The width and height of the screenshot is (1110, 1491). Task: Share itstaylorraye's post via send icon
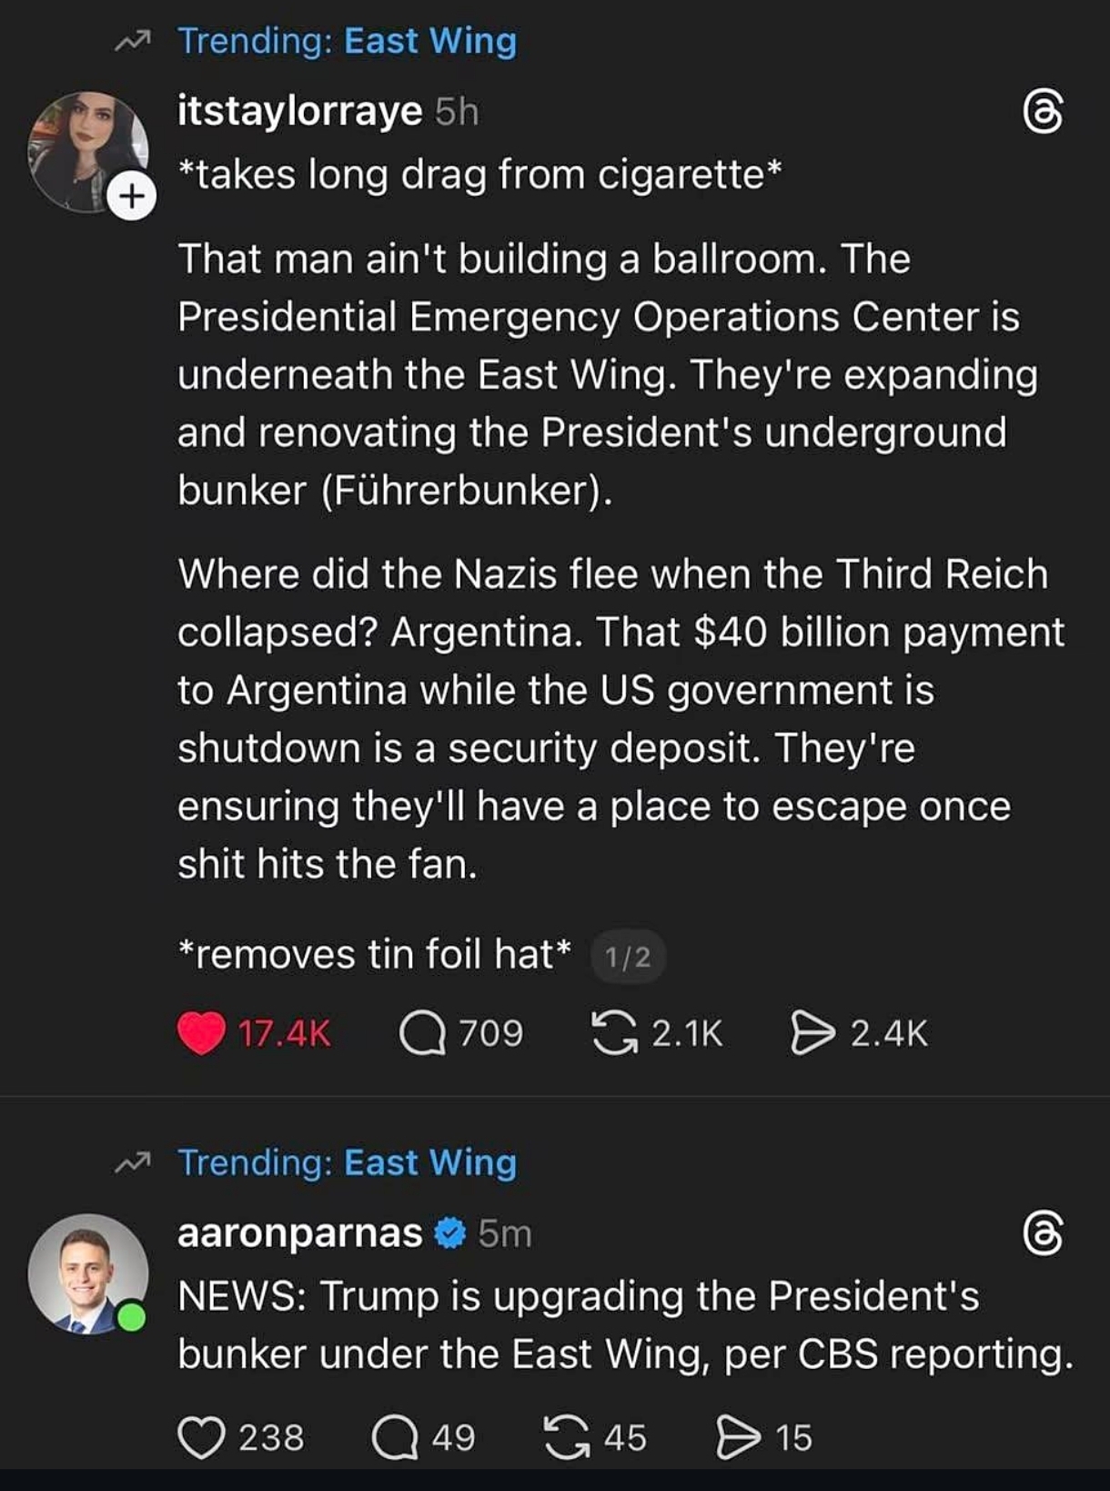click(x=812, y=1033)
